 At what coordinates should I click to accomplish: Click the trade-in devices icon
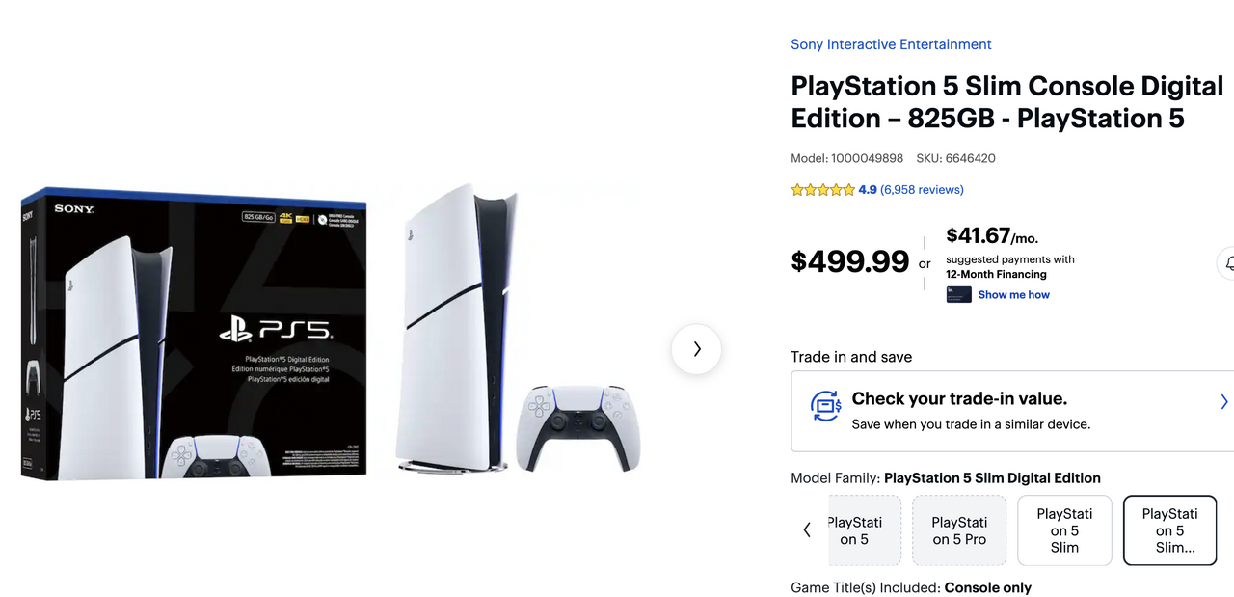pyautogui.click(x=825, y=406)
